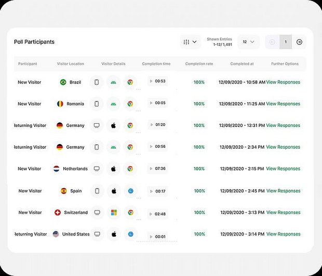Click the Android icon in Romania row

(x=113, y=104)
